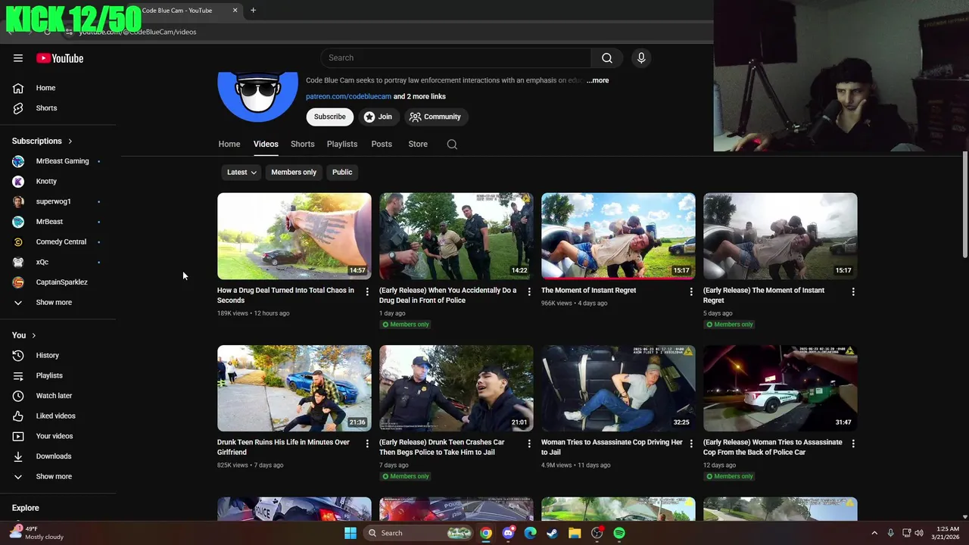Open the 21:01 Drunk Teen Crashes Car thumbnail
The image size is (969, 545).
(456, 388)
